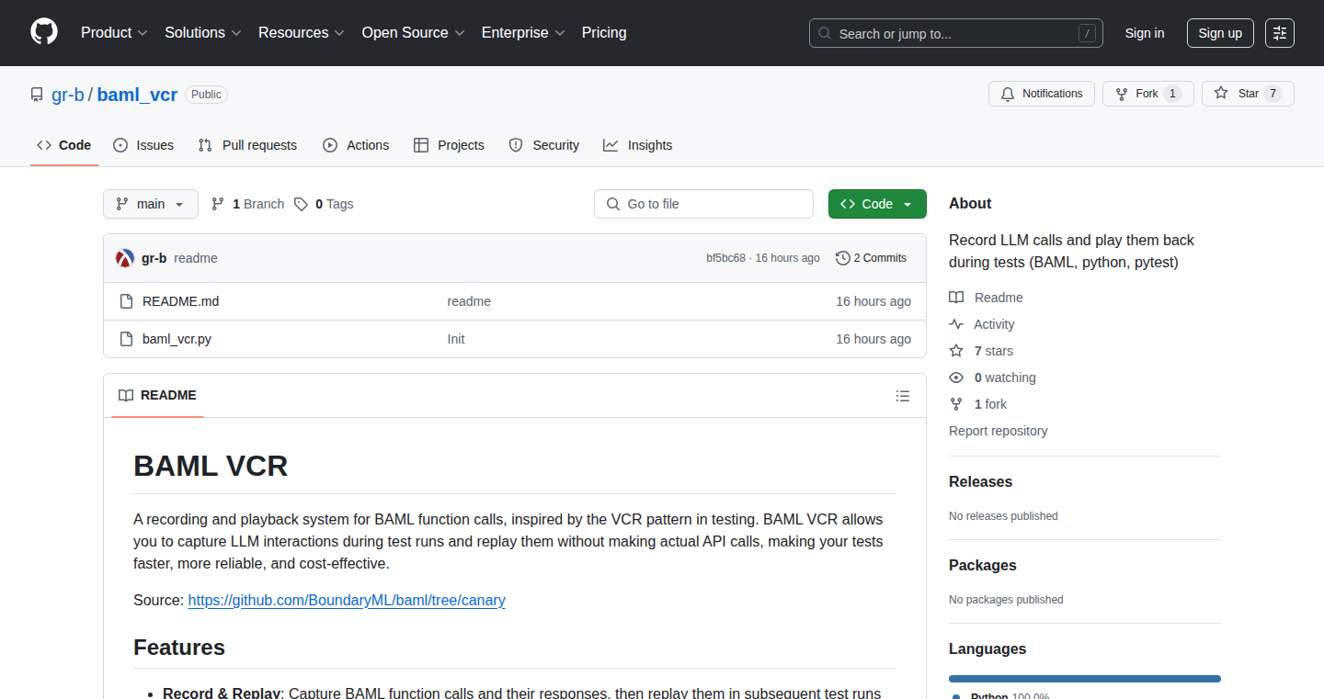View the 0 Tags list
The height and width of the screenshot is (699, 1324).
[x=324, y=204]
